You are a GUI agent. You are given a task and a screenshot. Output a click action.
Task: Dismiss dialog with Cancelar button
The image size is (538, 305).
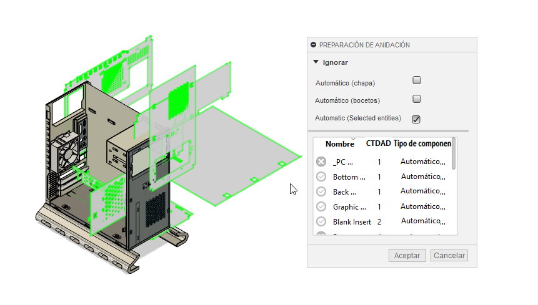pos(449,255)
